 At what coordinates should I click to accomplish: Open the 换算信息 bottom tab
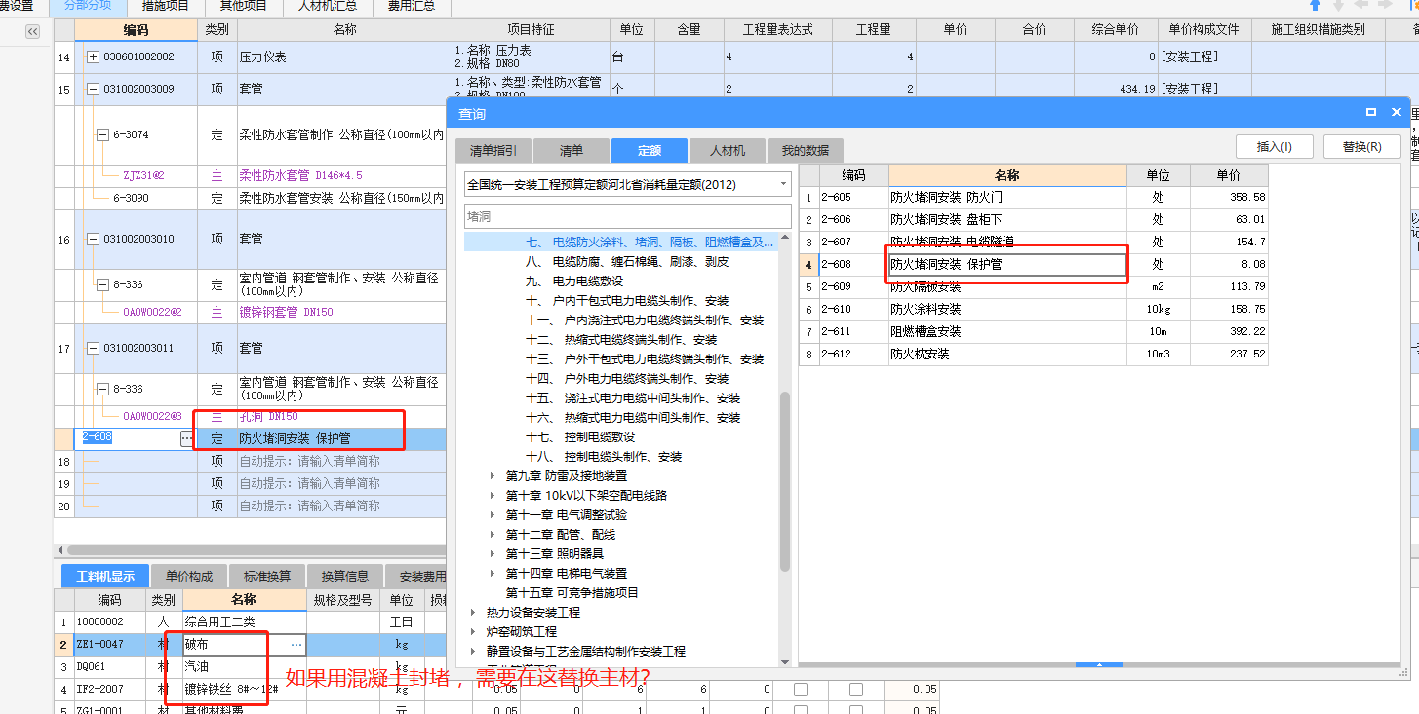[345, 576]
